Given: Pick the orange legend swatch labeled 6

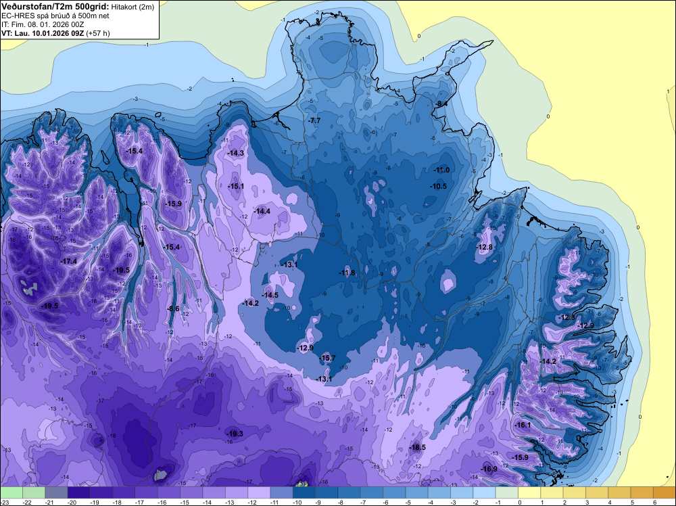Looking at the screenshot, I should (664, 492).
